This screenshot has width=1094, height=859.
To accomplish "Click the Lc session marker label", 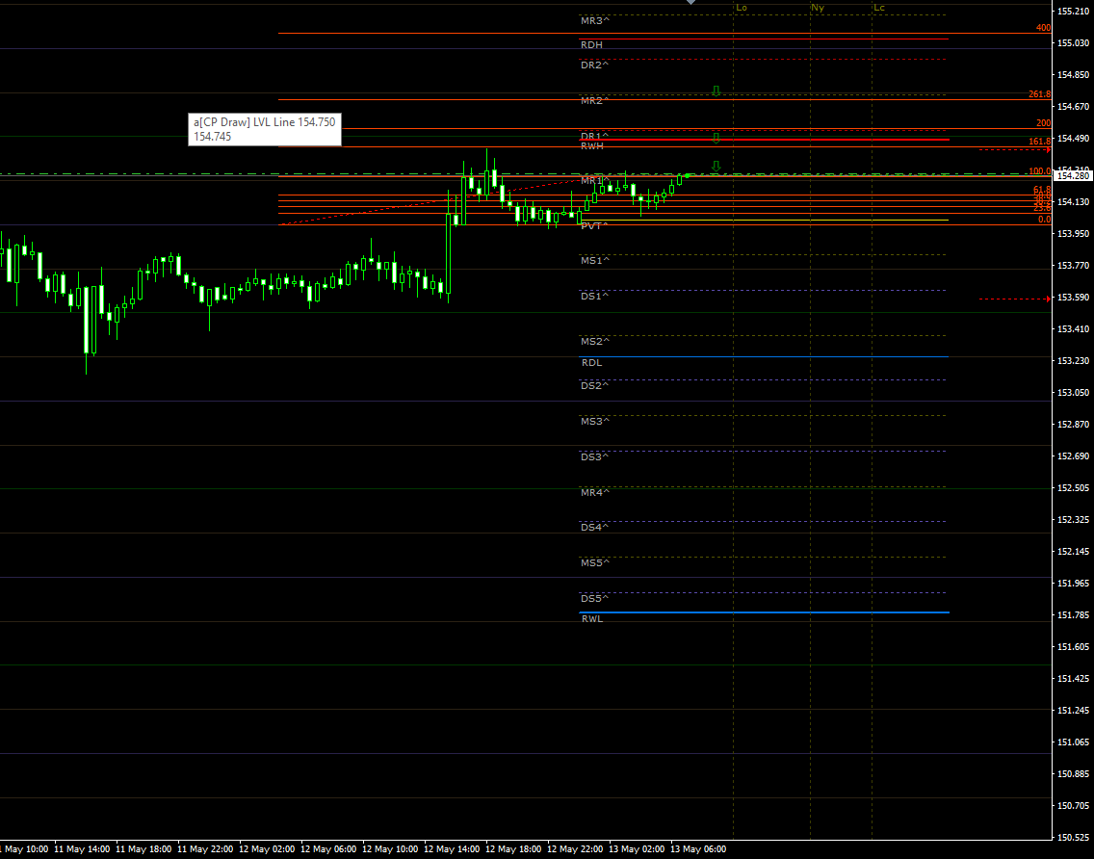I will pos(879,8).
